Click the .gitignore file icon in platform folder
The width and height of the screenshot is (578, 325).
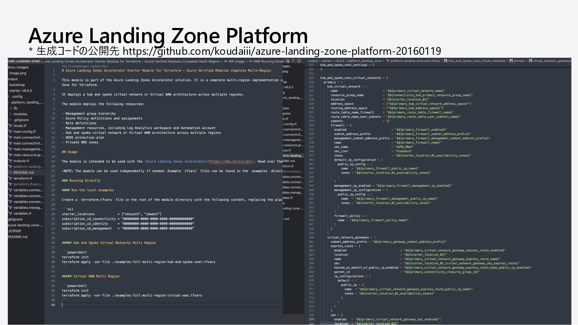coord(11,120)
